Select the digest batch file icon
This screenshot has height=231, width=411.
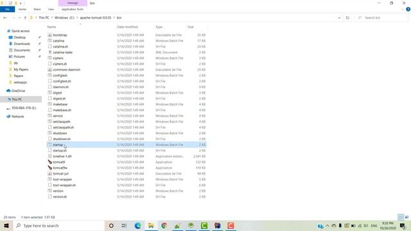coord(50,92)
